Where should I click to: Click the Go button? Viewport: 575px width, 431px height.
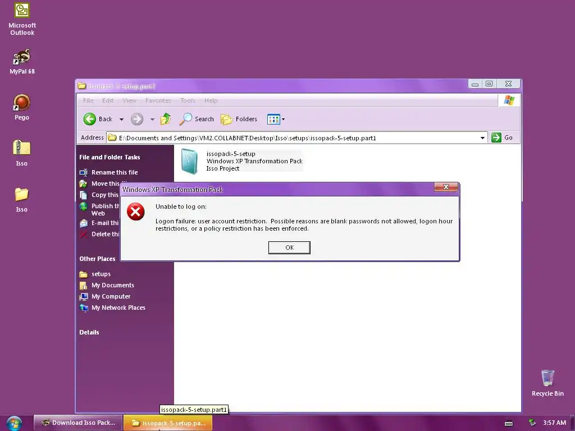click(502, 137)
